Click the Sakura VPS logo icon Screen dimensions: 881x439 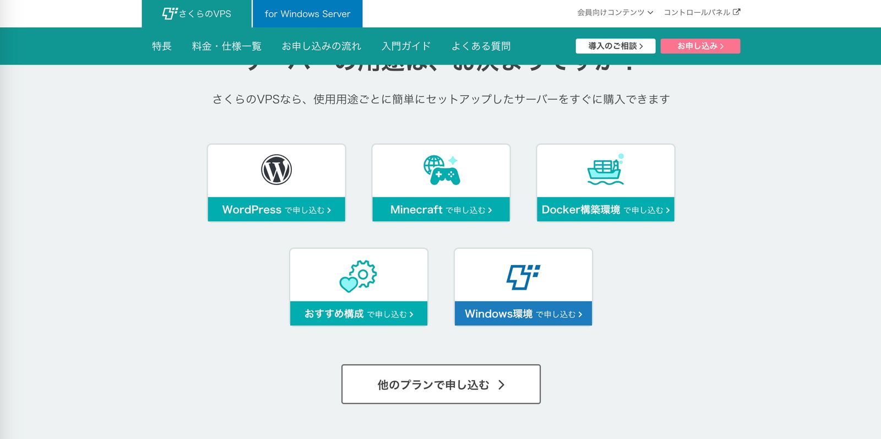tap(169, 13)
